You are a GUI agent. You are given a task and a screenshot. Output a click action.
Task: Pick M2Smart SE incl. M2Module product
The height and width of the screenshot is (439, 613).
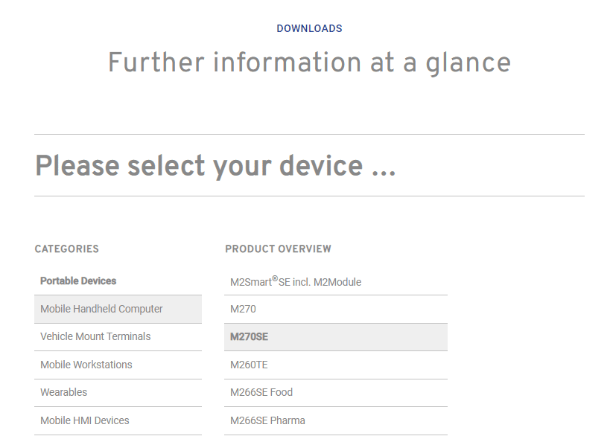click(x=336, y=281)
